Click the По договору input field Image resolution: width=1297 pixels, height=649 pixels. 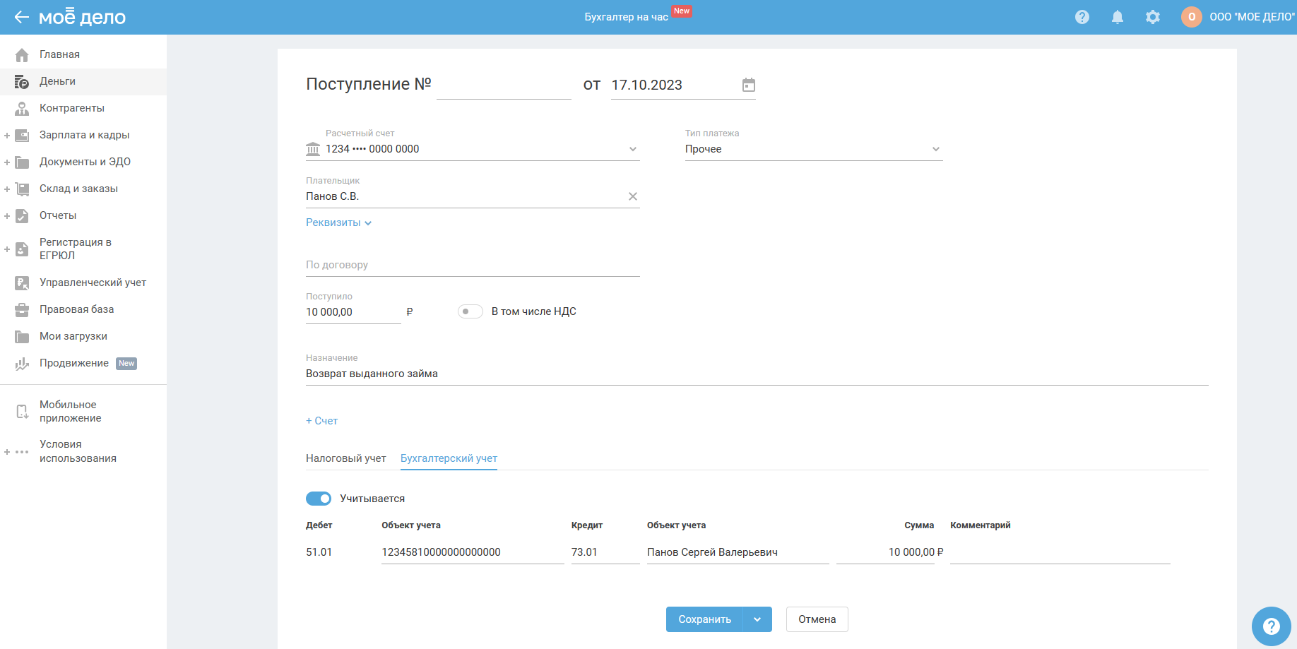click(x=472, y=265)
